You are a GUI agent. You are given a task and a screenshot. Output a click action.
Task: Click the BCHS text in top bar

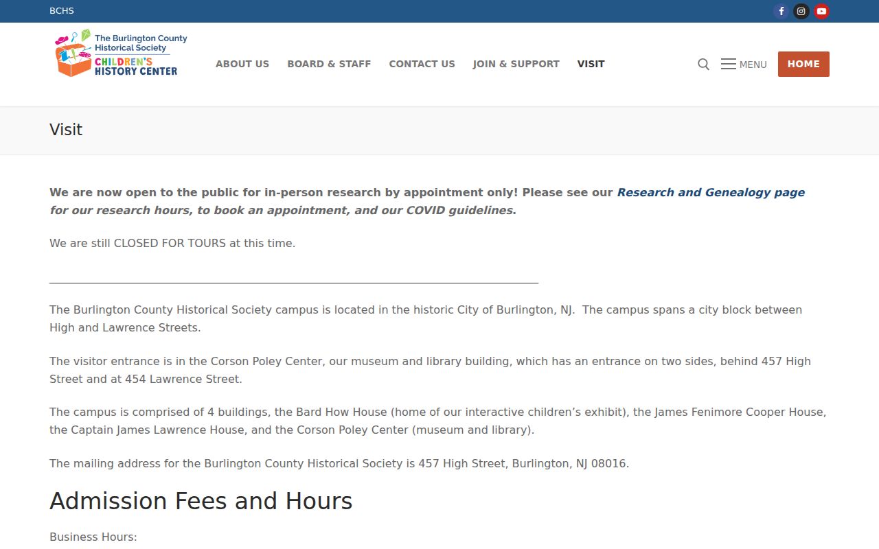coord(62,11)
